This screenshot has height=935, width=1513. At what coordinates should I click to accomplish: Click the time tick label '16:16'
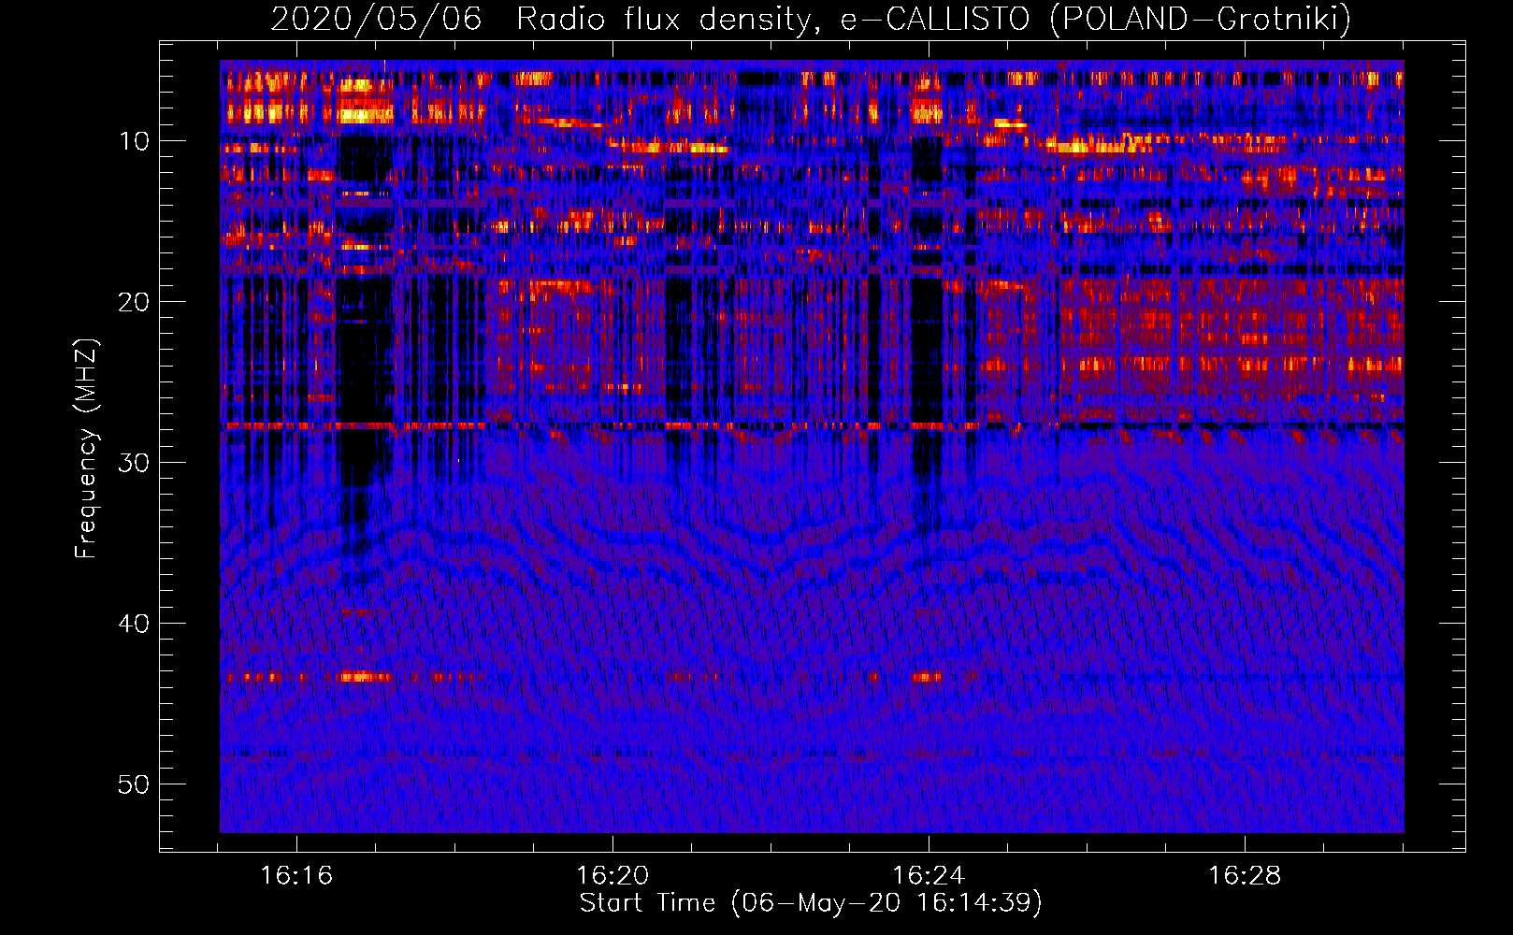296,876
